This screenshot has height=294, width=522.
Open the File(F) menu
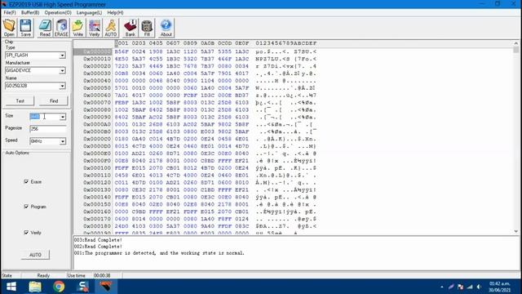pos(10,13)
